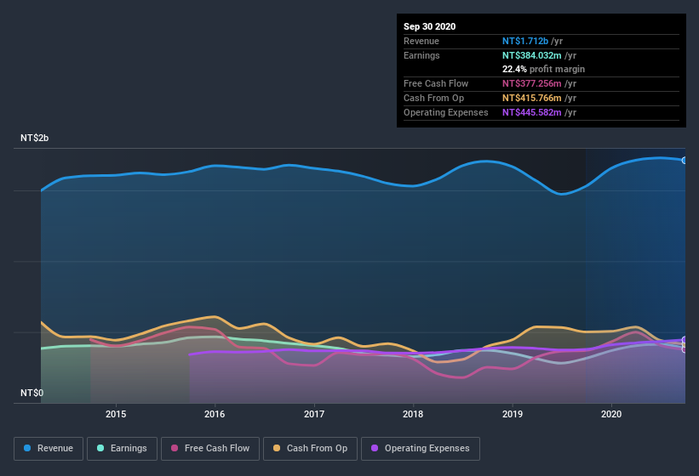Click the teal Earnings legend dot
Image resolution: width=699 pixels, height=476 pixels.
(x=100, y=448)
